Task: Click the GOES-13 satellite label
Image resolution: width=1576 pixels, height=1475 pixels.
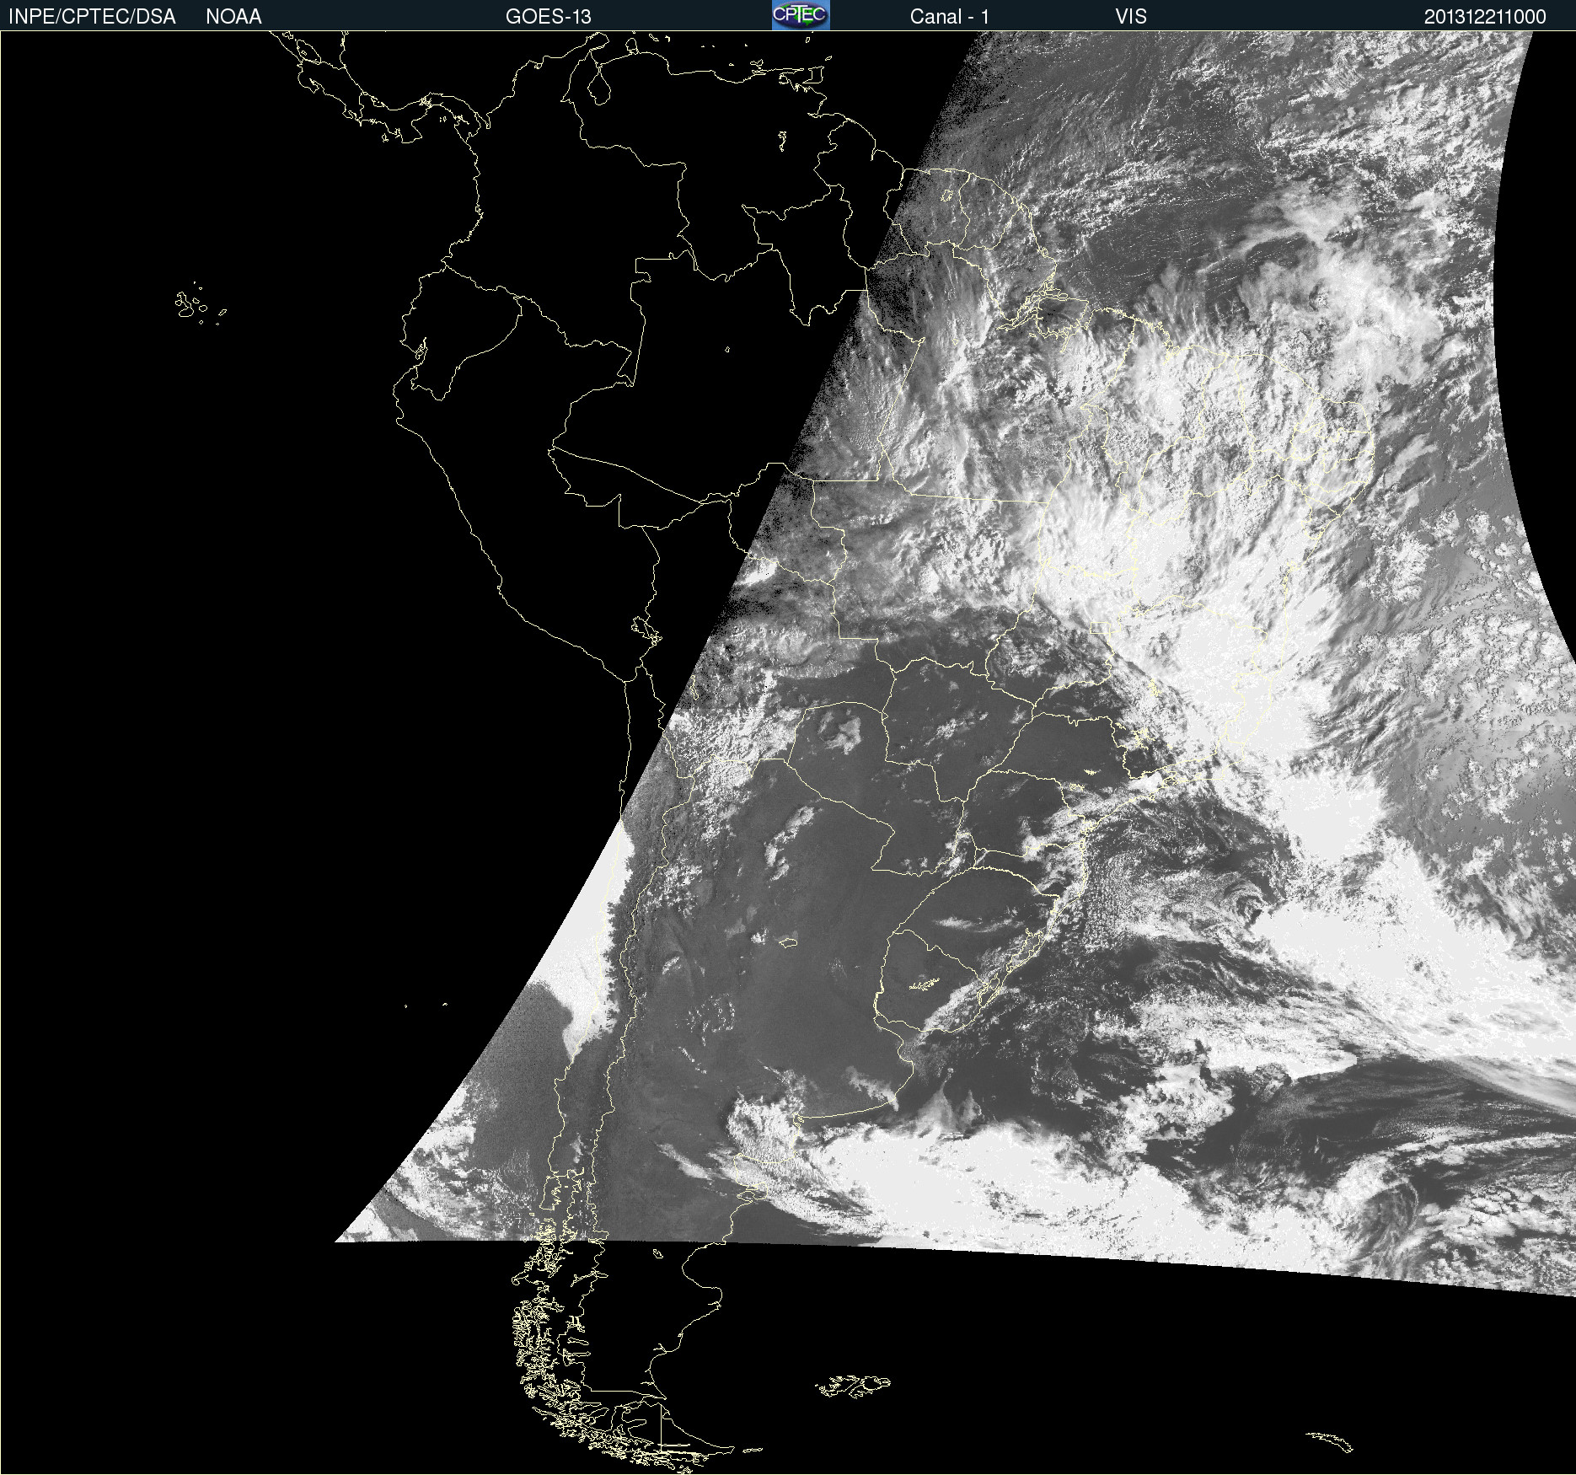Action: pyautogui.click(x=548, y=17)
